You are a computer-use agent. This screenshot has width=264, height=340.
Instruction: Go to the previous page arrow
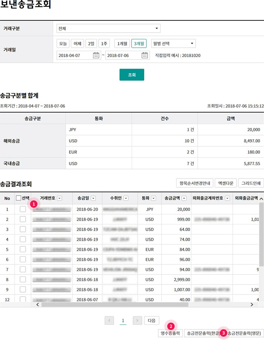pos(109,320)
